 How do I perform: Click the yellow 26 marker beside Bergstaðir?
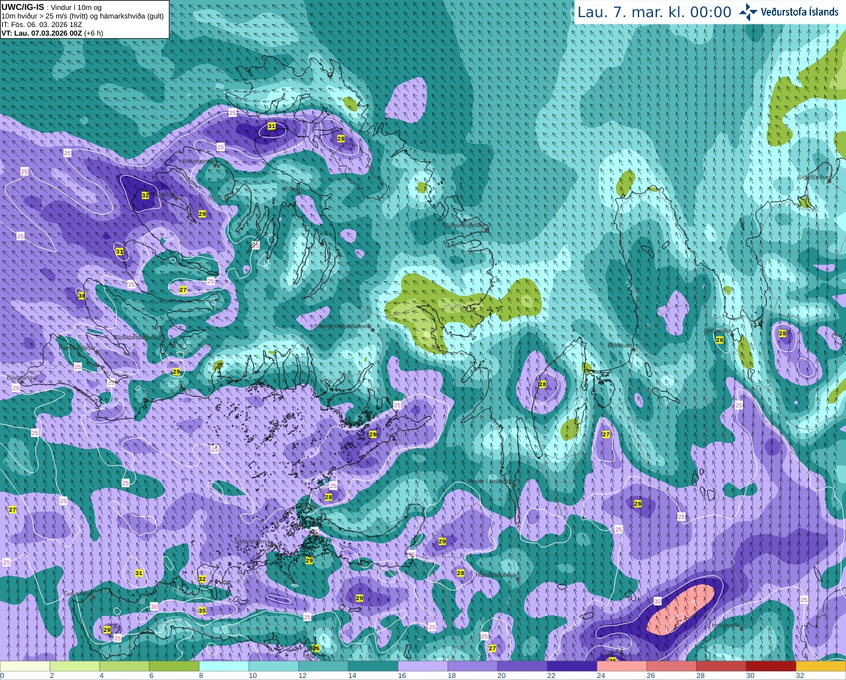pyautogui.click(x=720, y=340)
